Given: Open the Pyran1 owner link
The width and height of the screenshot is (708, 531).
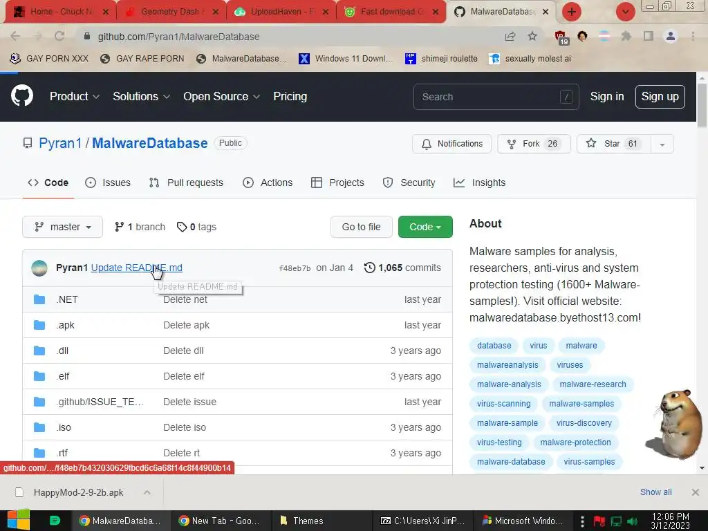Looking at the screenshot, I should click(x=60, y=143).
